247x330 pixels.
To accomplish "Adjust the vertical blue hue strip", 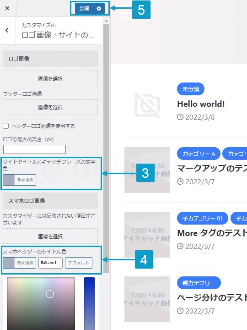I will 89,303.
